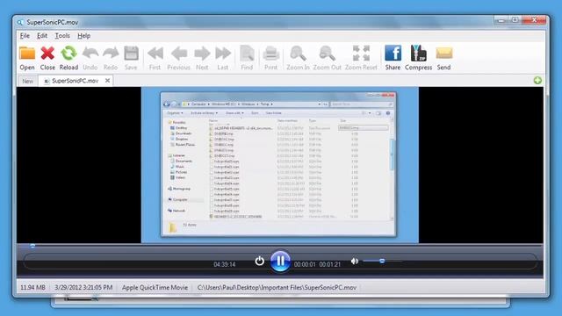562x316 pixels.
Task: Click the Print toolbar icon
Action: pos(271,58)
